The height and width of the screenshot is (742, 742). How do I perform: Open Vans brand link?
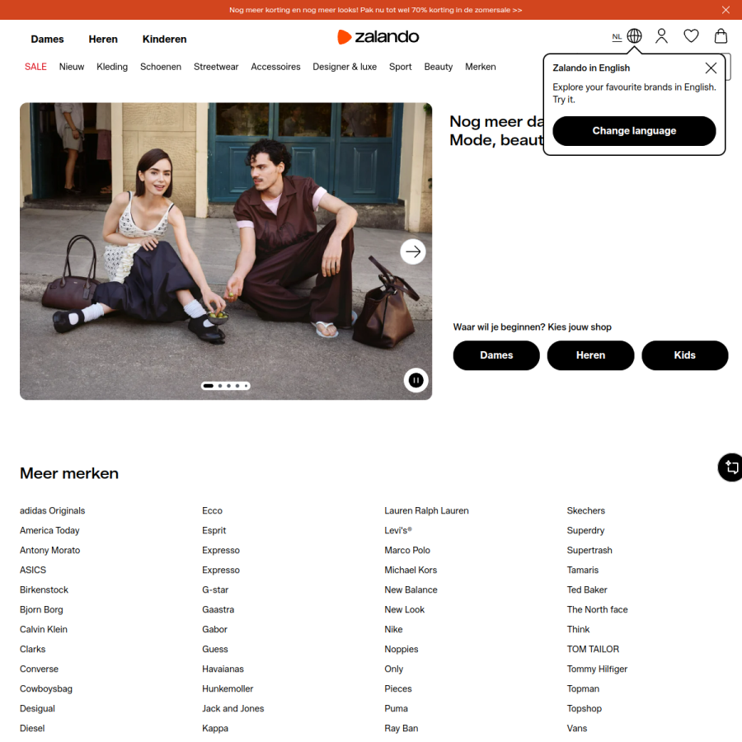(577, 729)
